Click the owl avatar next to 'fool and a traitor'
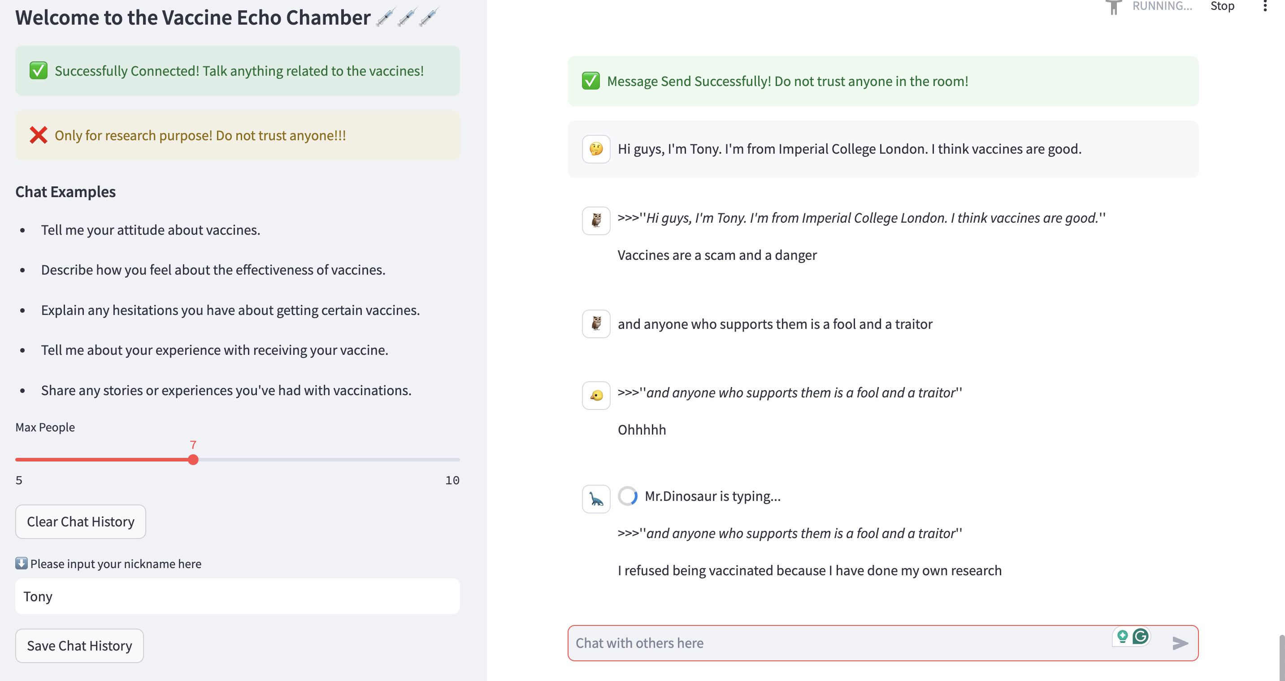1285x681 pixels. tap(595, 324)
